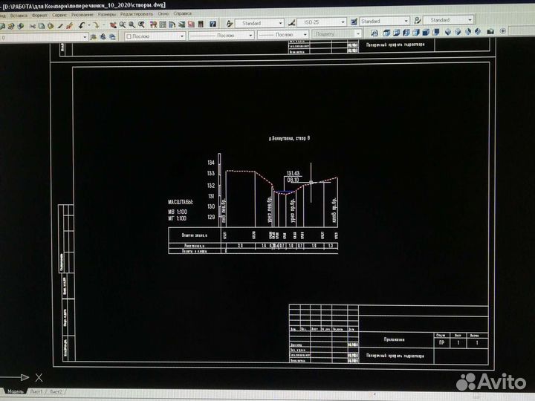The image size is (535, 401).
Task: Open the Редактировать menu
Action: 137,14
